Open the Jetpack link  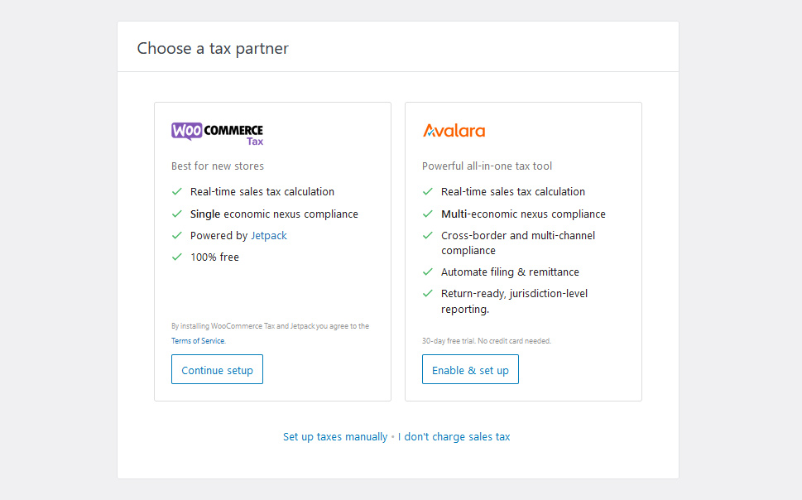point(269,235)
